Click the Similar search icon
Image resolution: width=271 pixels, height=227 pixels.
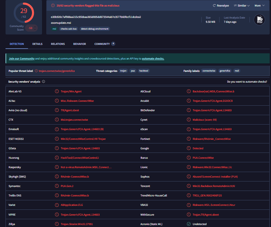pos(235,6)
